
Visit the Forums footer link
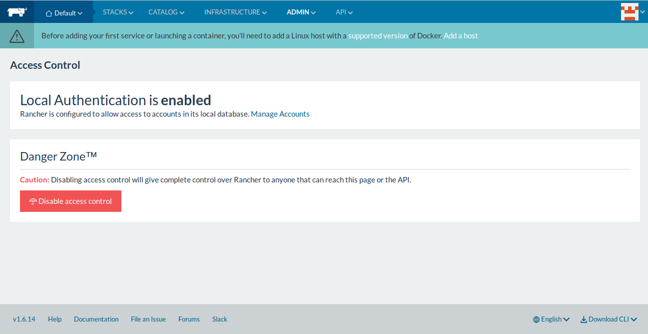(x=189, y=319)
